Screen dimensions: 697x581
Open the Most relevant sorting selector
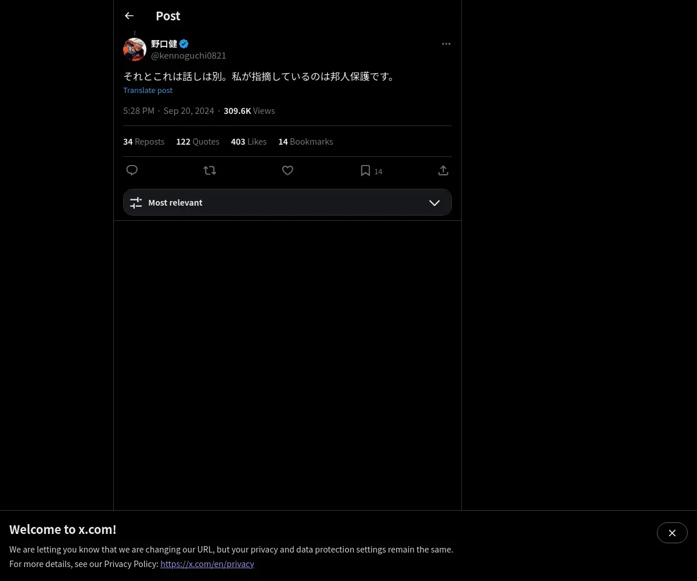(x=288, y=202)
